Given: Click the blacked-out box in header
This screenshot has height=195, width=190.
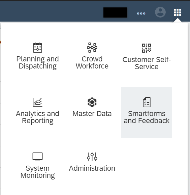Looking at the screenshot, I should [x=115, y=12].
